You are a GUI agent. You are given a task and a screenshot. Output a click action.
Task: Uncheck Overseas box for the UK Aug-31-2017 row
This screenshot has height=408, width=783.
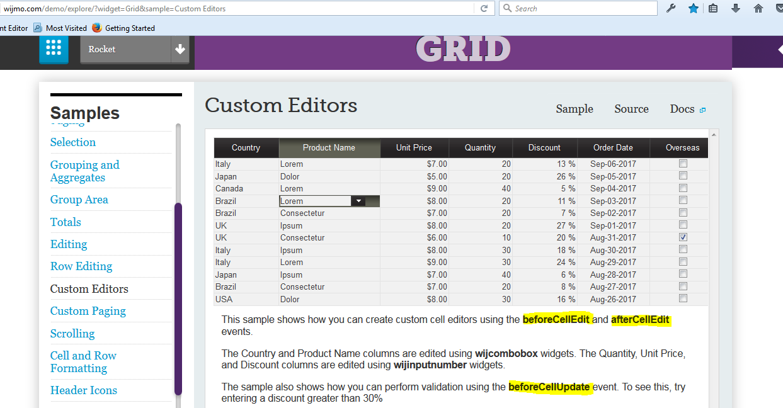point(683,237)
